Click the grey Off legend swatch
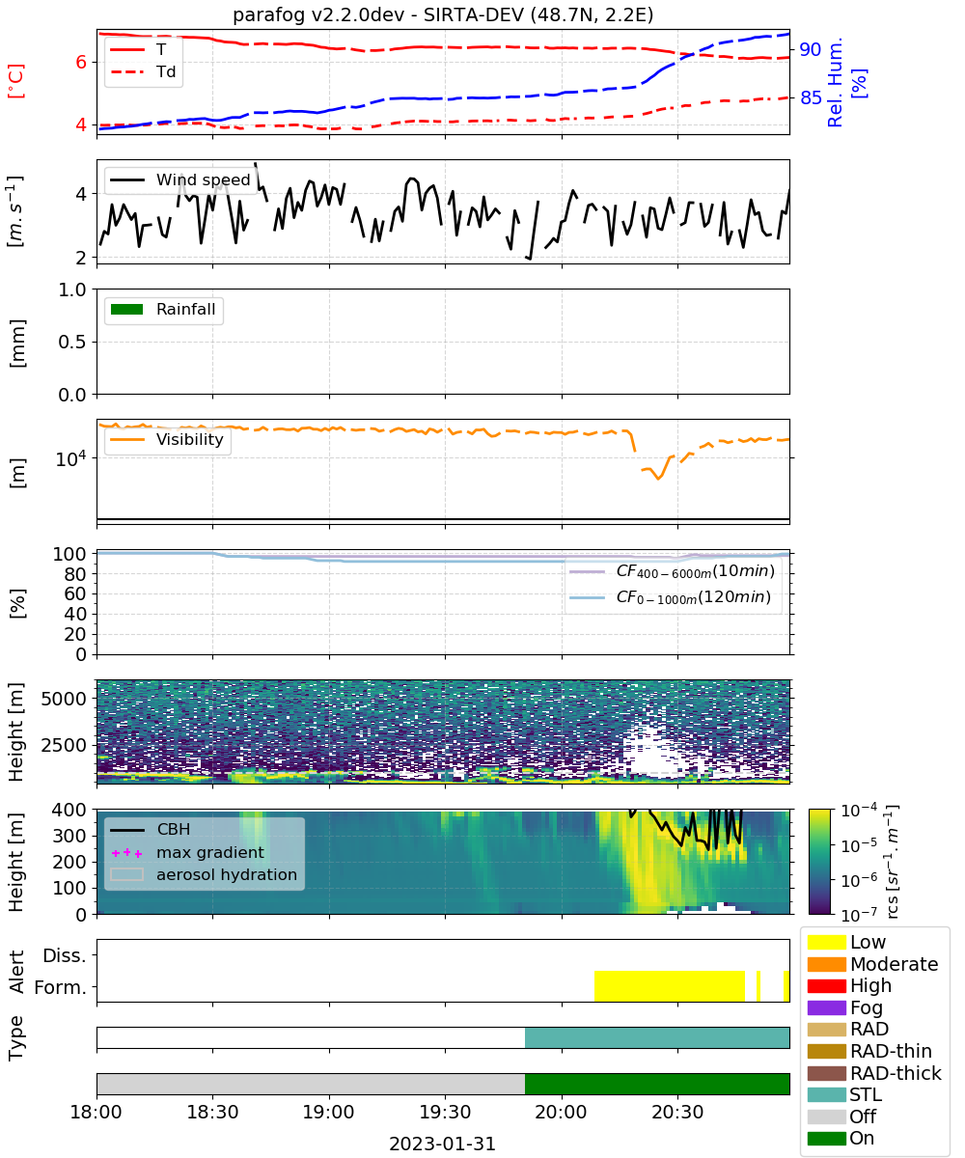This screenshot has width=965, height=1158. (x=826, y=1117)
